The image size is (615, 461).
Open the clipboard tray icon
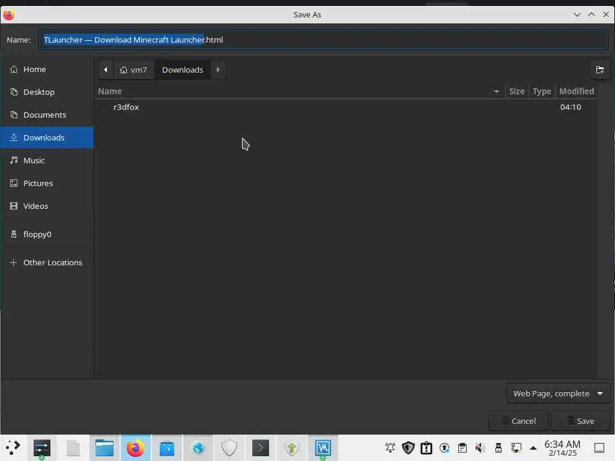click(462, 448)
